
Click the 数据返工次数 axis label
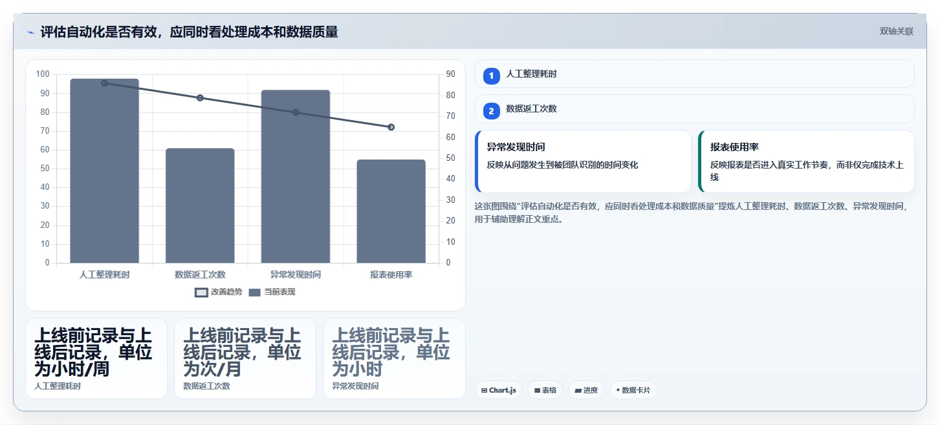(200, 275)
